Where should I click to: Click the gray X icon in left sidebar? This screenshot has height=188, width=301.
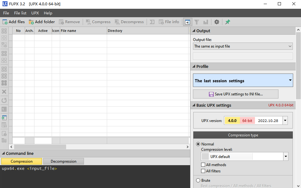4,92
